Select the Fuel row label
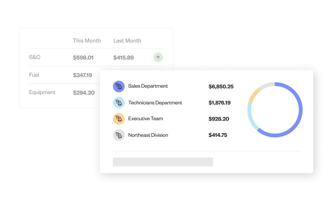 pyautogui.click(x=34, y=75)
